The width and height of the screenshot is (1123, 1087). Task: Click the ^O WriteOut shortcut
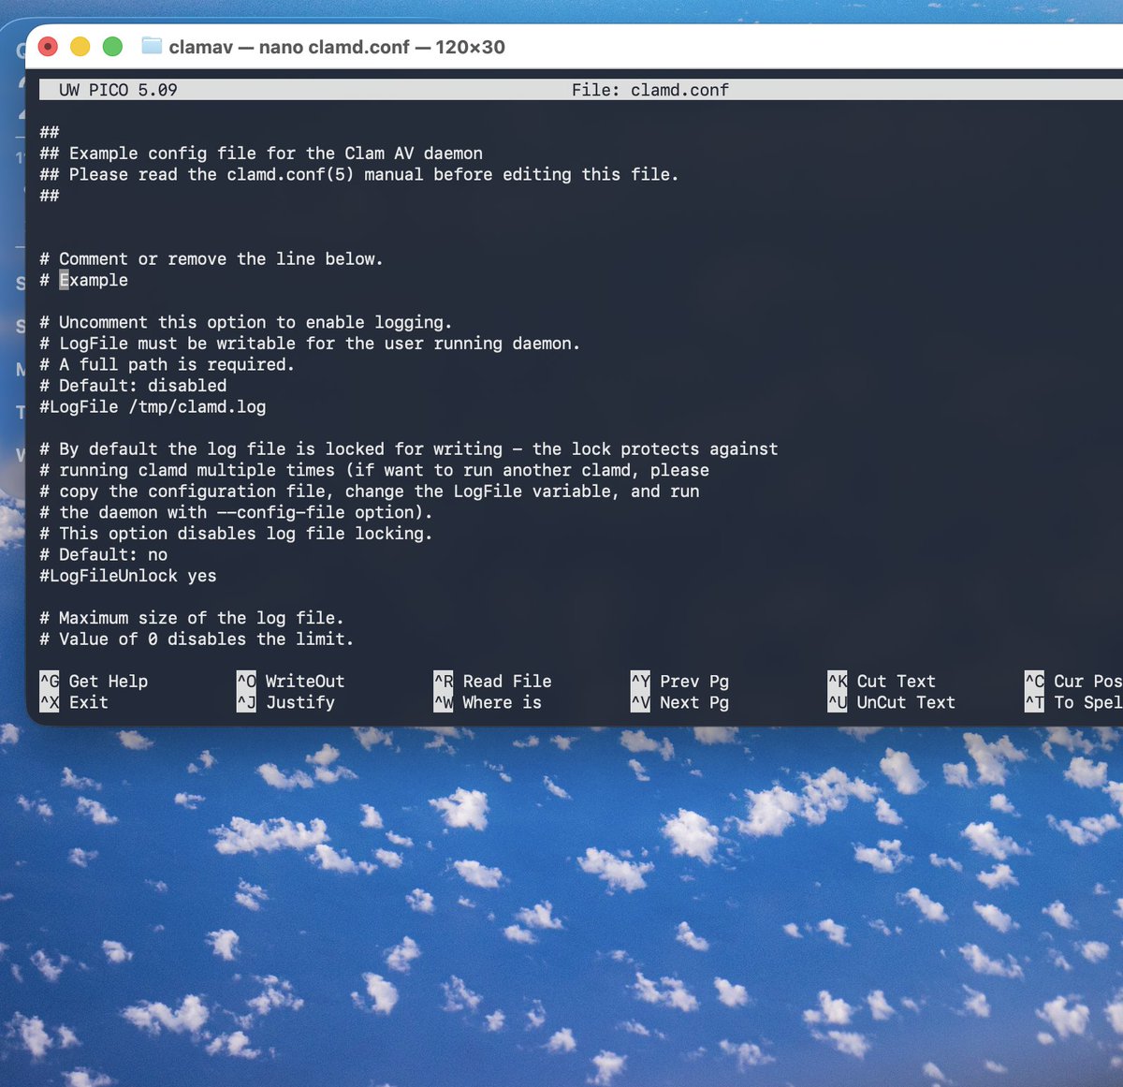click(x=291, y=682)
